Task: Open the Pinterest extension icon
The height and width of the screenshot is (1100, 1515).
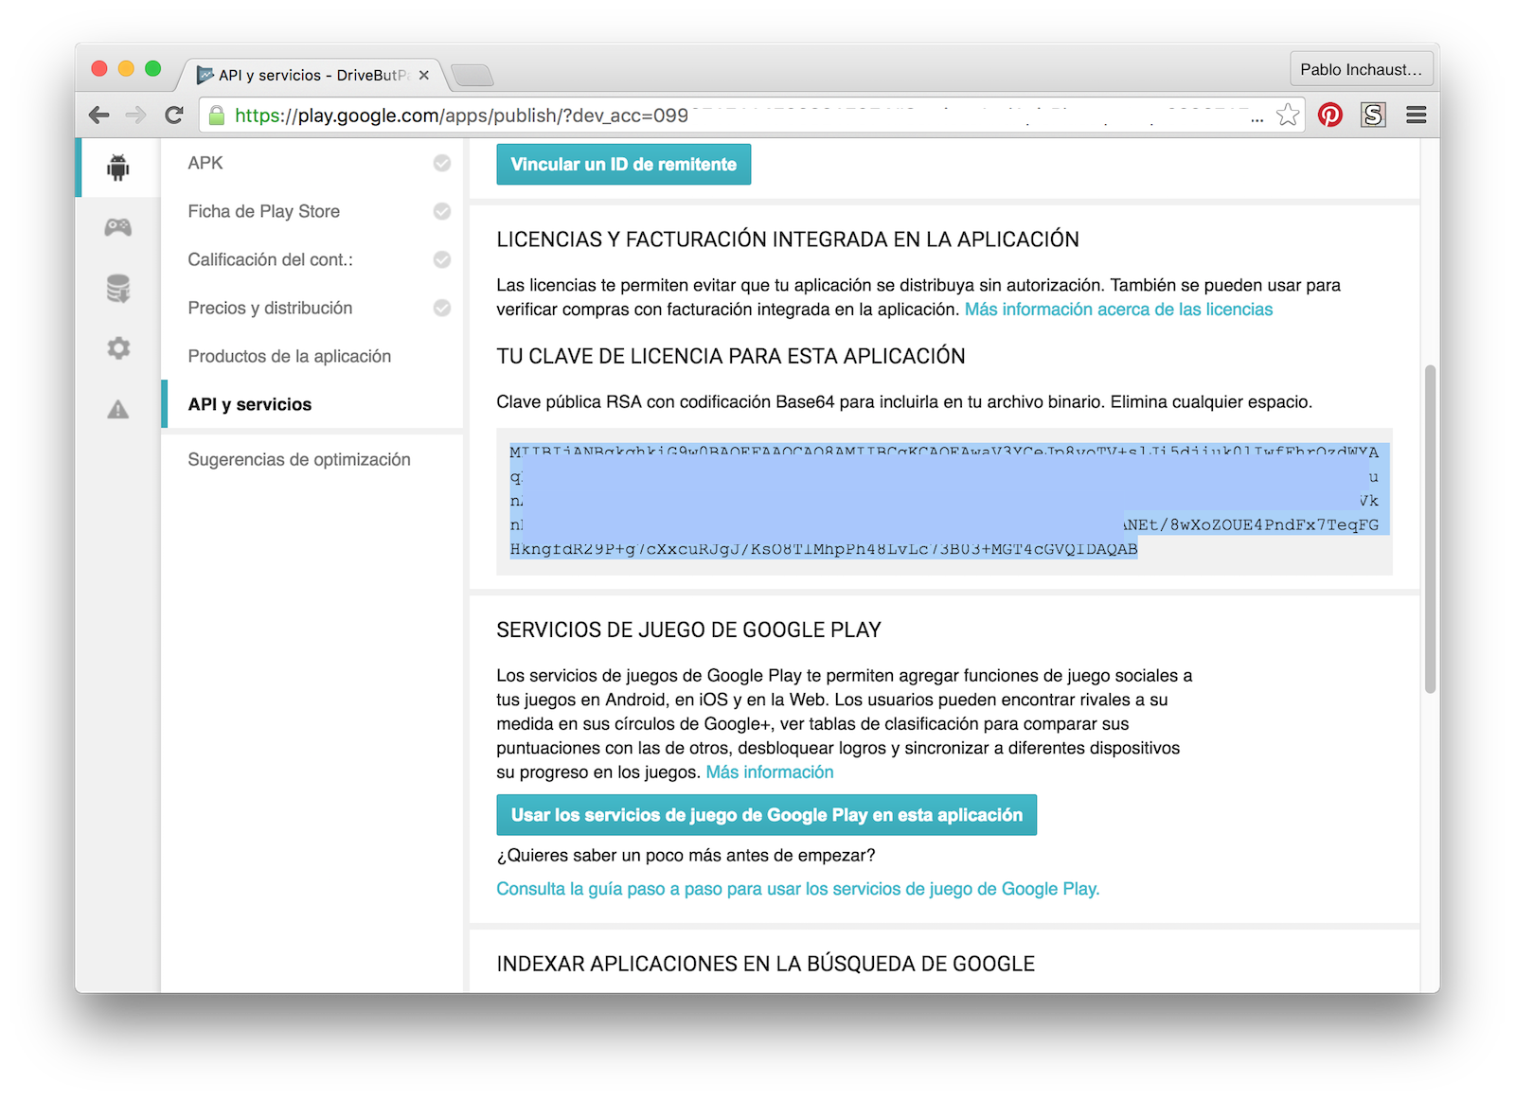Action: pos(1330,115)
